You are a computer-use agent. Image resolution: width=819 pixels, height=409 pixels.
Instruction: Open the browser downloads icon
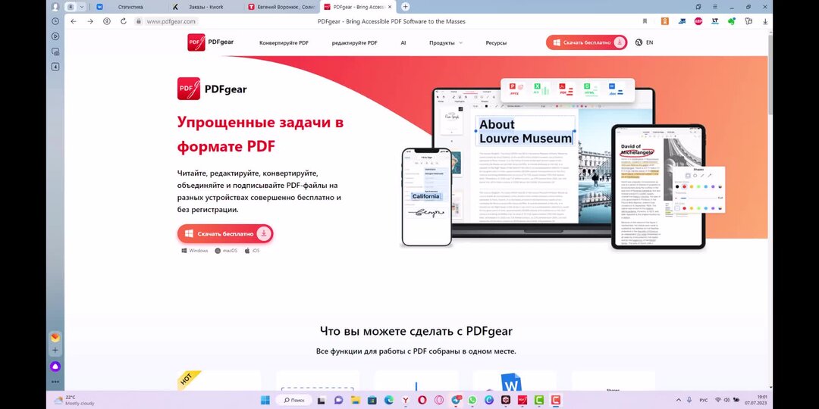click(x=765, y=21)
